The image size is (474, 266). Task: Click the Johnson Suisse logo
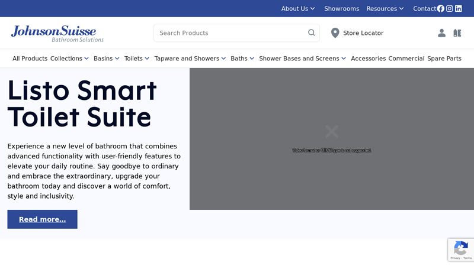tap(57, 33)
